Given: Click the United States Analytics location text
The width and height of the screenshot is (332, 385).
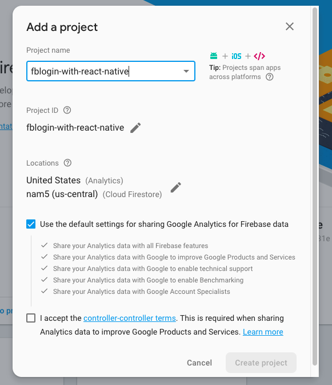Looking at the screenshot, I should coord(75,180).
